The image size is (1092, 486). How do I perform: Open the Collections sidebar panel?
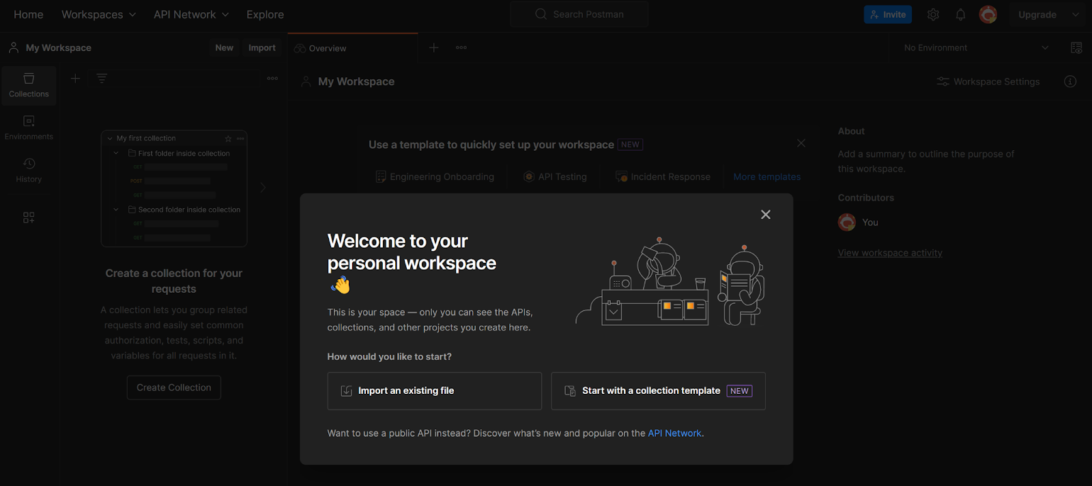[x=29, y=85]
